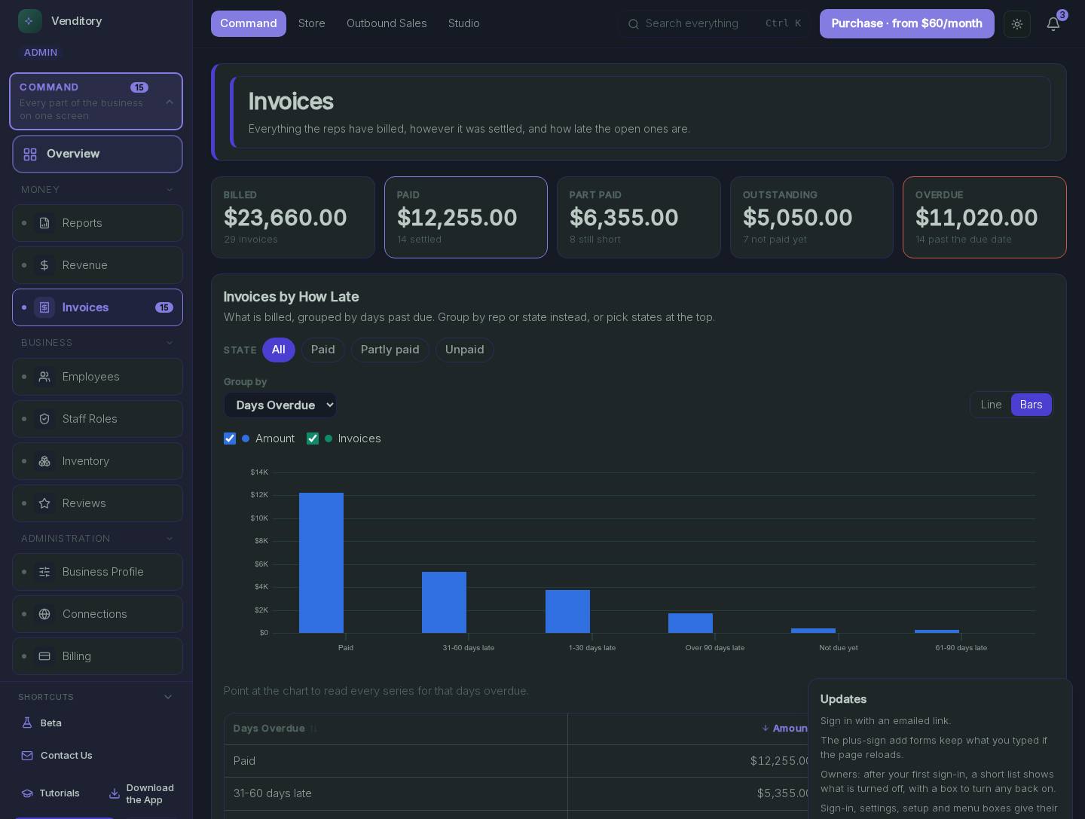Select the Billed summary card
This screenshot has height=819, width=1085.
point(293,217)
